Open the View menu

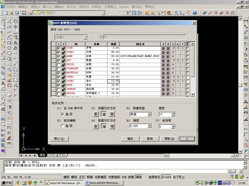pos(35,7)
